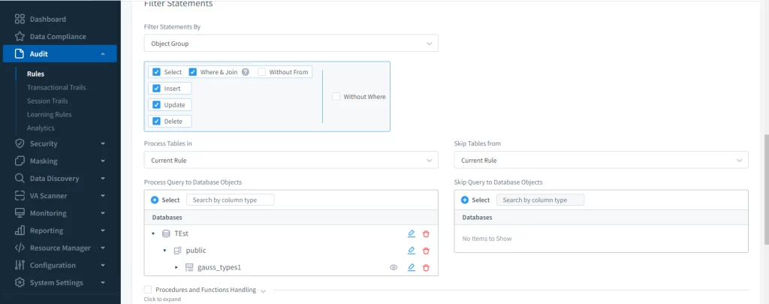769x304 pixels.
Task: Click the Skip Query search by column type field
Action: click(540, 200)
